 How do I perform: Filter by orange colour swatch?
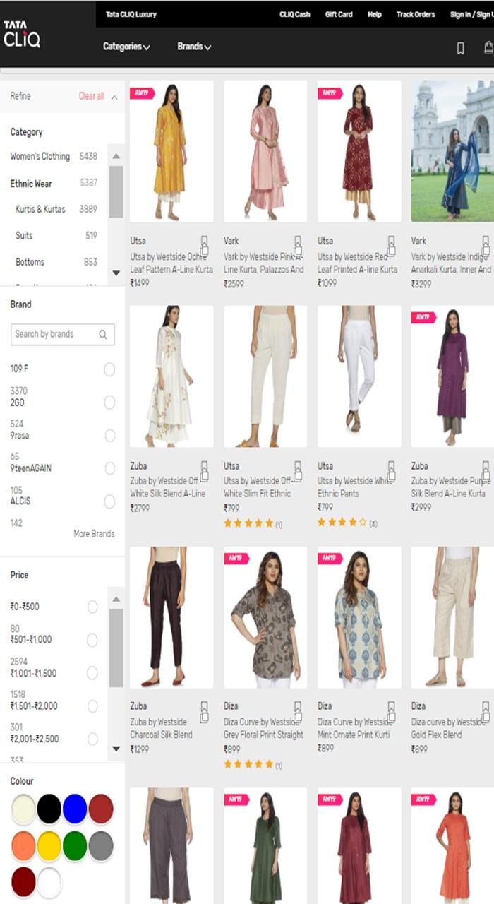pyautogui.click(x=23, y=845)
